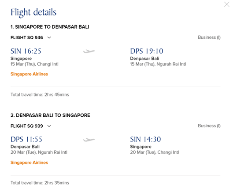Viewport: 233px width, 189px height.
Task: Close the Flight details dialog
Action: tap(227, 4)
